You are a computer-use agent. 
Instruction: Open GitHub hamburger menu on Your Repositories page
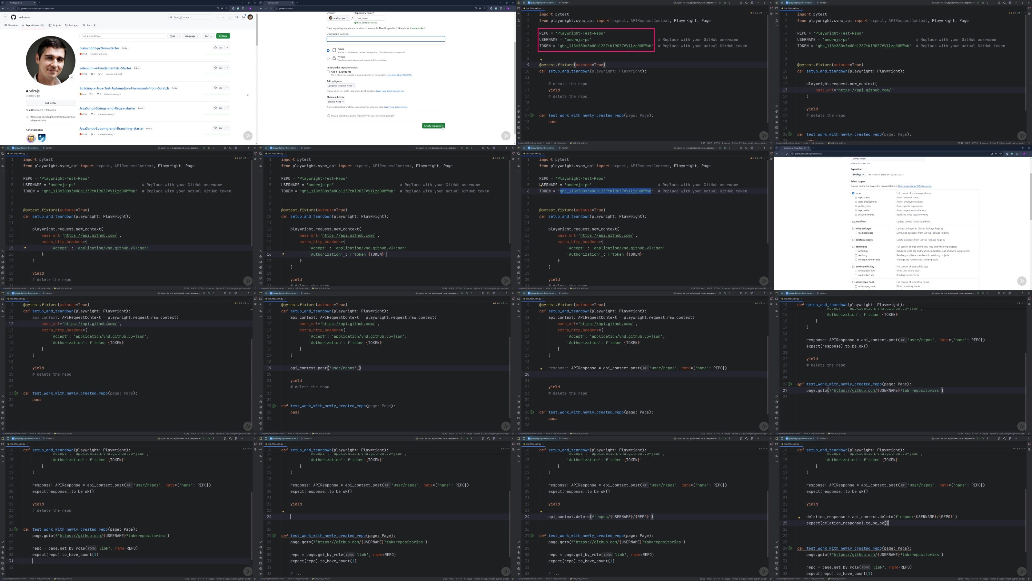pos(5,17)
